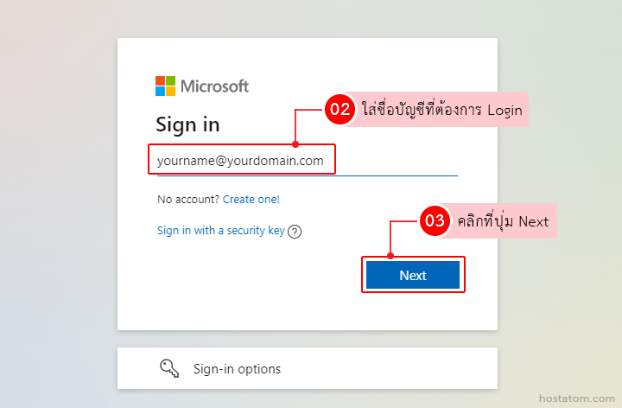The width and height of the screenshot is (622, 408).
Task: Click the hostatom.com watermark
Action: point(574,398)
